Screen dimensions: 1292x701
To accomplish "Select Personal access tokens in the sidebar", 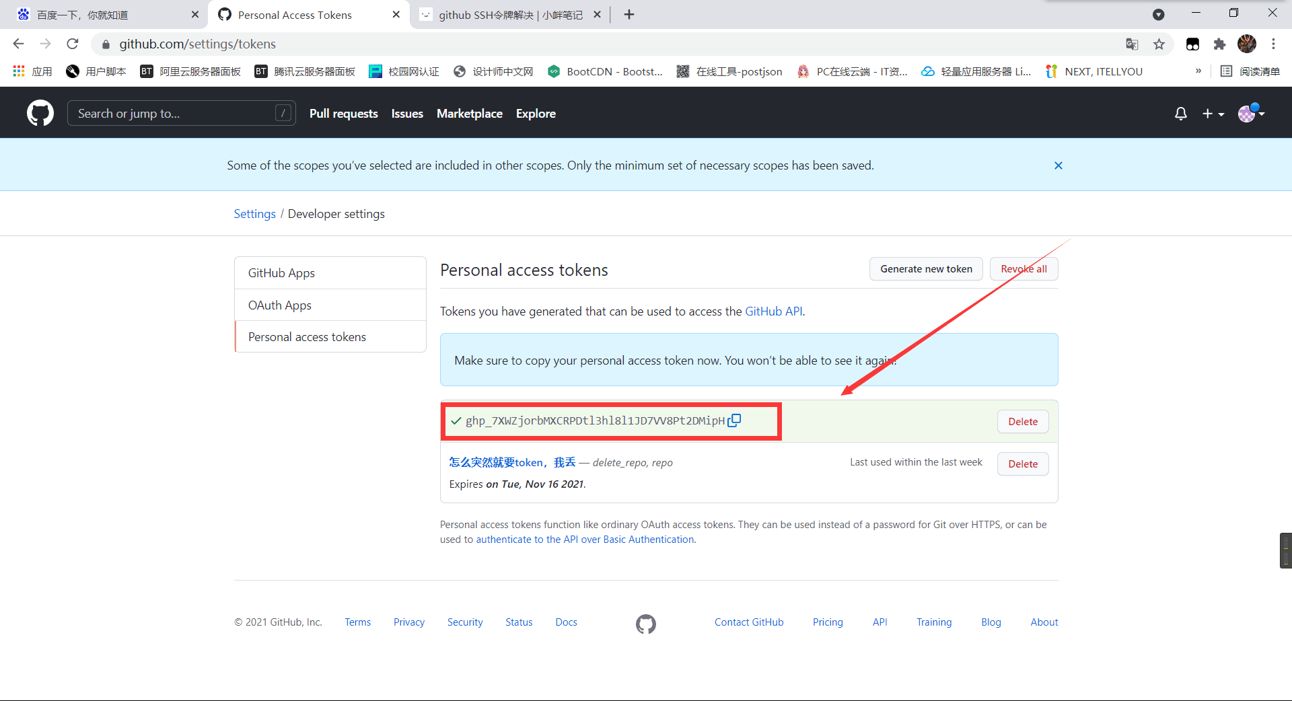I will pyautogui.click(x=330, y=337).
